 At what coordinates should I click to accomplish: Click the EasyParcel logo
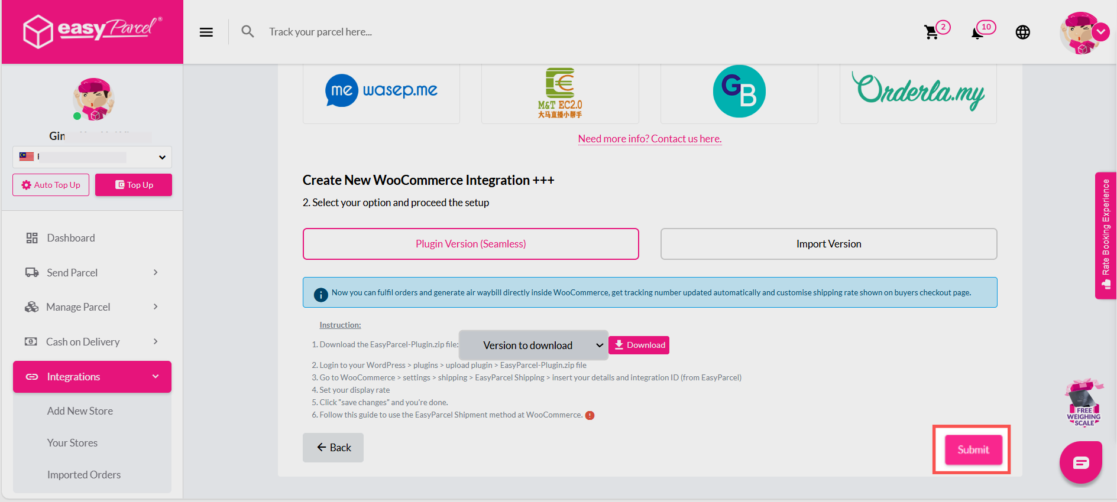click(92, 31)
